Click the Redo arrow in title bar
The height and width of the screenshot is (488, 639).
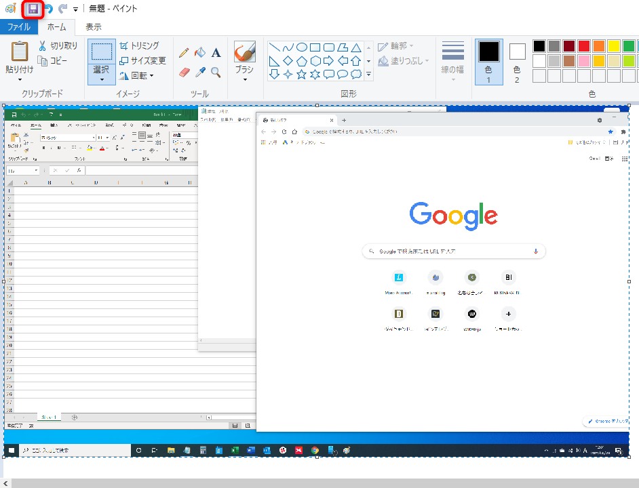(63, 9)
